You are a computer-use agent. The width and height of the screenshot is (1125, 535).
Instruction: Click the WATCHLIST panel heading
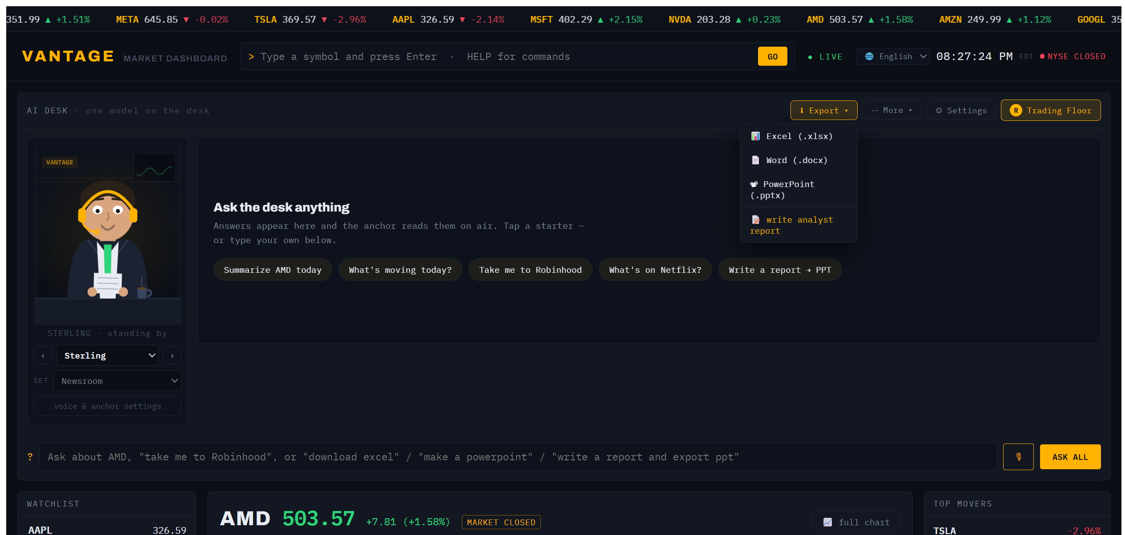click(x=53, y=504)
